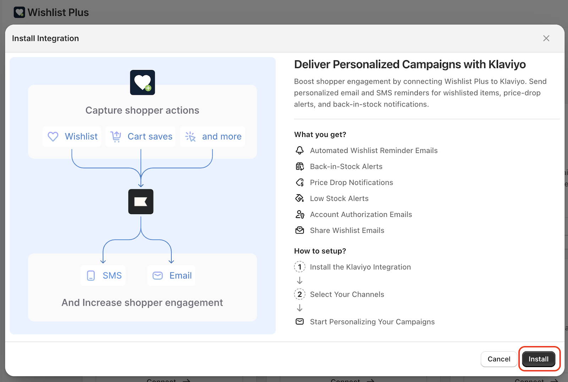
Task: Click the Klaviyo flag icon in diagram
Action: (141, 202)
